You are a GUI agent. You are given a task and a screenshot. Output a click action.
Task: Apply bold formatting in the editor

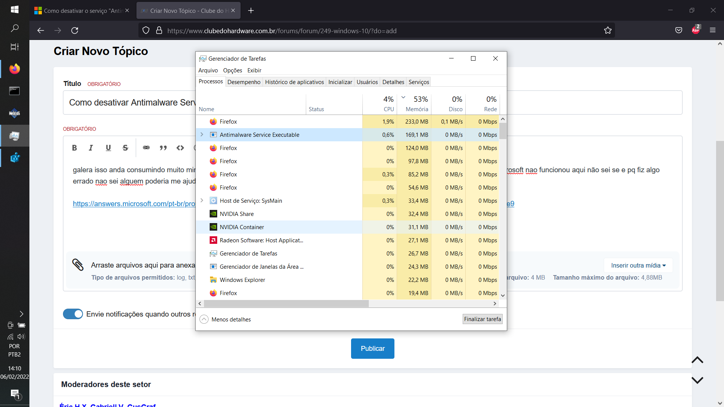click(x=74, y=148)
